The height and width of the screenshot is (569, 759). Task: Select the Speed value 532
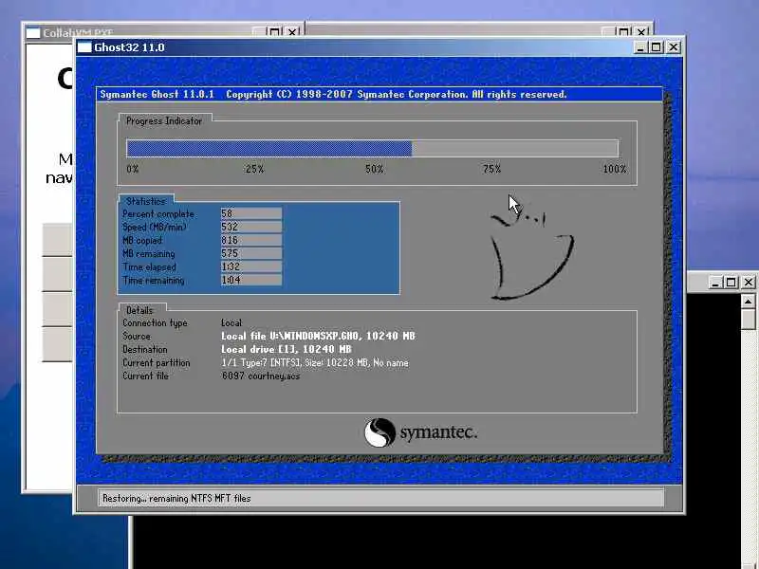(250, 227)
